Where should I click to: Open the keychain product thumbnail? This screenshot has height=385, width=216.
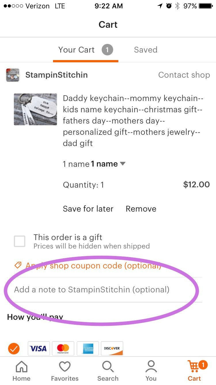[x=35, y=109]
